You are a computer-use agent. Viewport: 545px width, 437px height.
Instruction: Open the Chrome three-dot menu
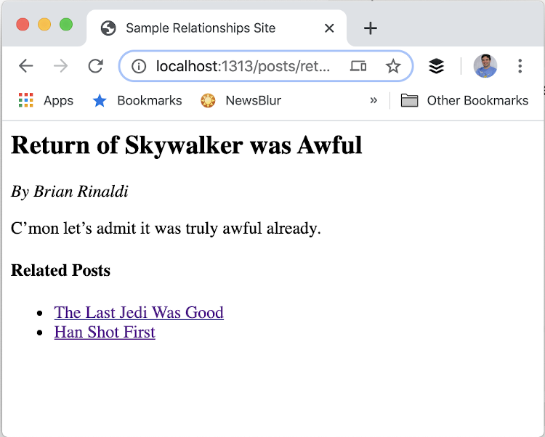pyautogui.click(x=520, y=66)
